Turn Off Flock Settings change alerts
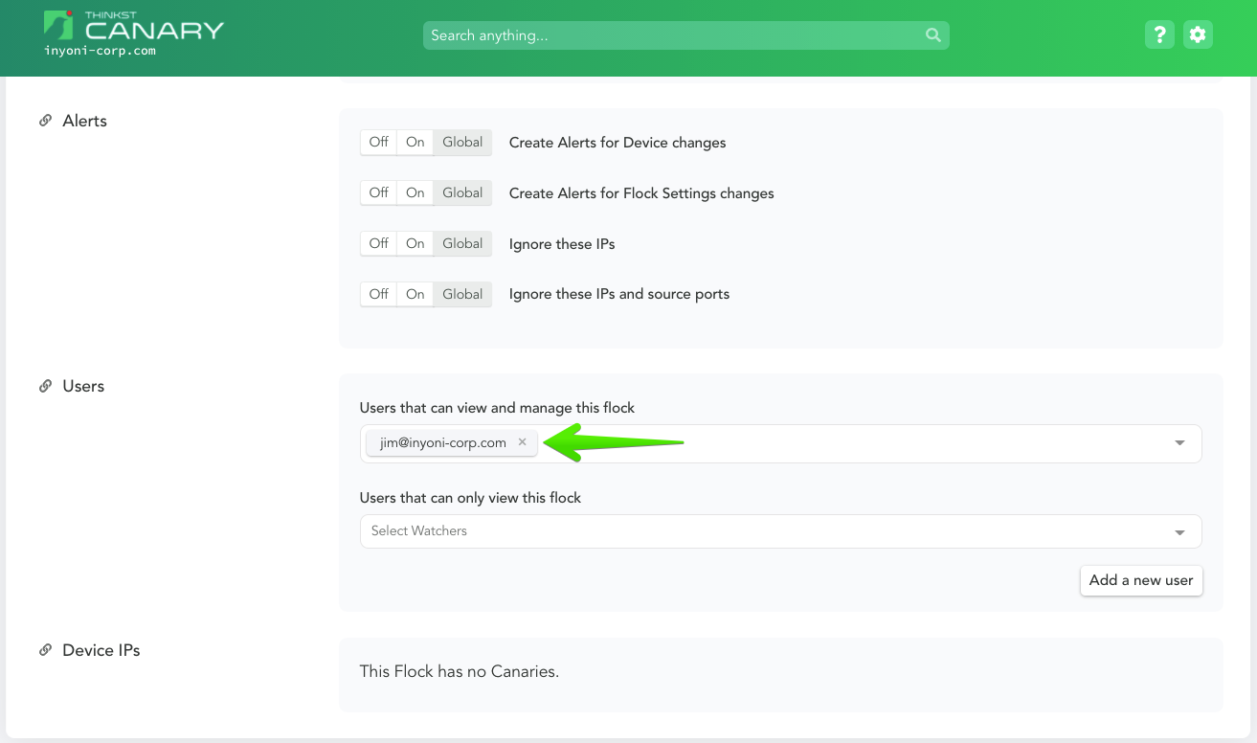1257x743 pixels. (377, 192)
